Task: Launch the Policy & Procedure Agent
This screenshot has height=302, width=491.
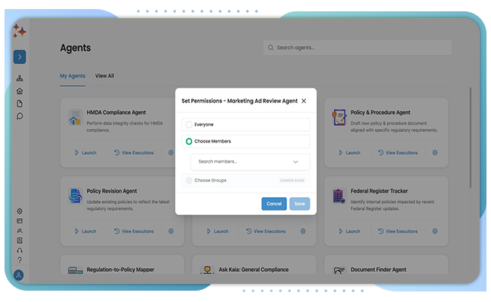Action: pyautogui.click(x=350, y=153)
